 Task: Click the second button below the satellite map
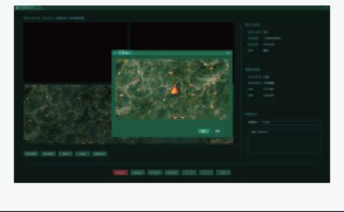tap(48, 154)
